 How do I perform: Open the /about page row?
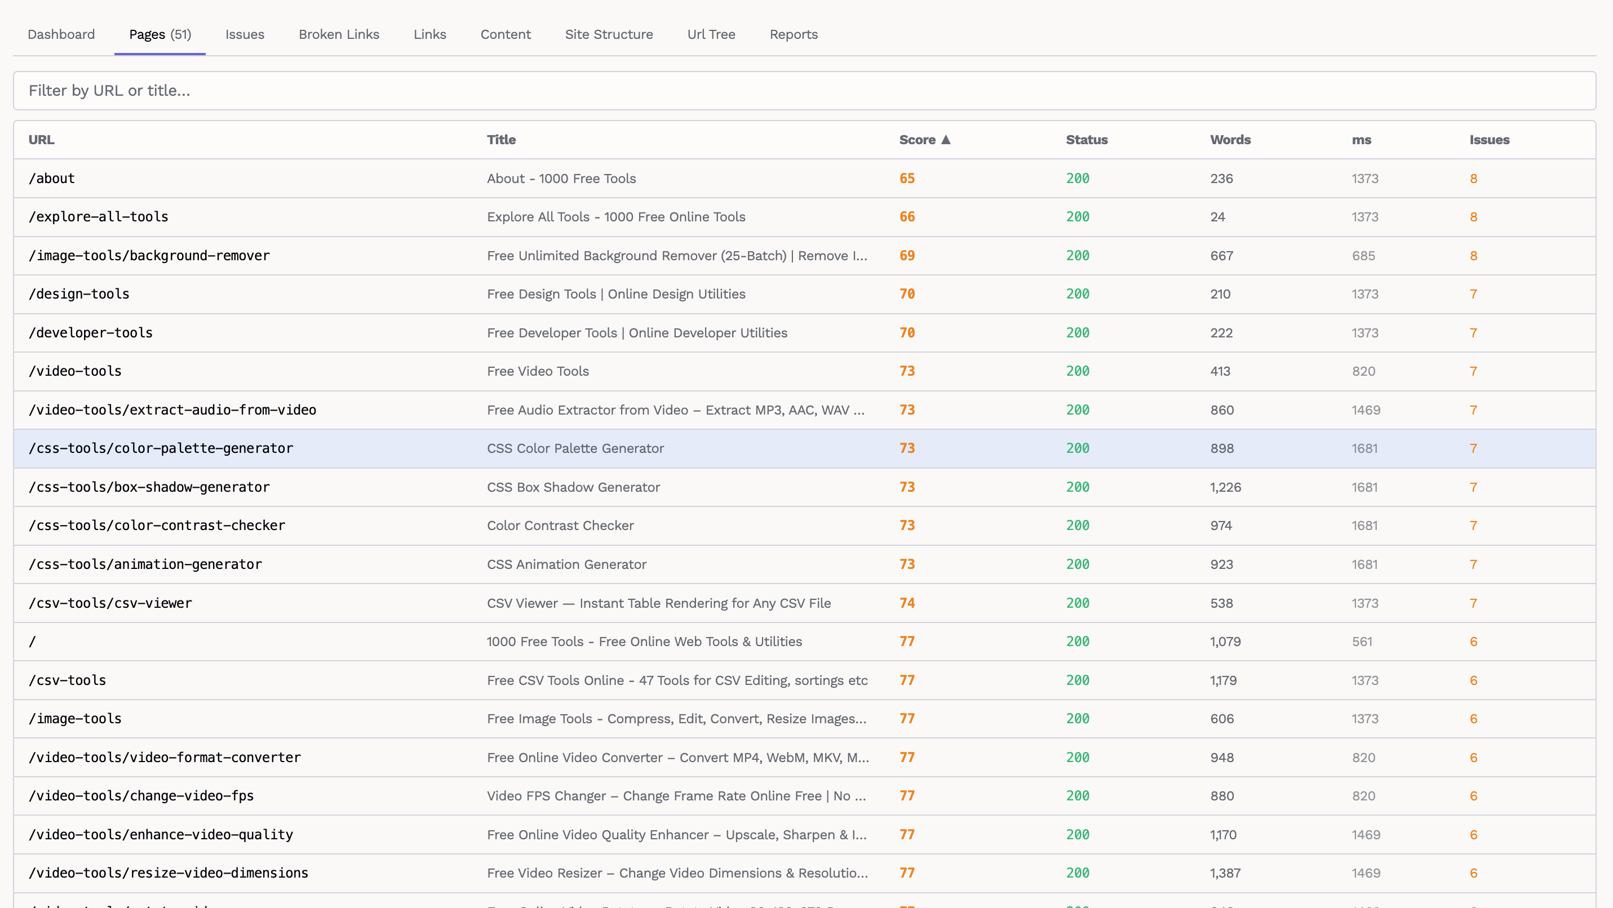click(52, 179)
